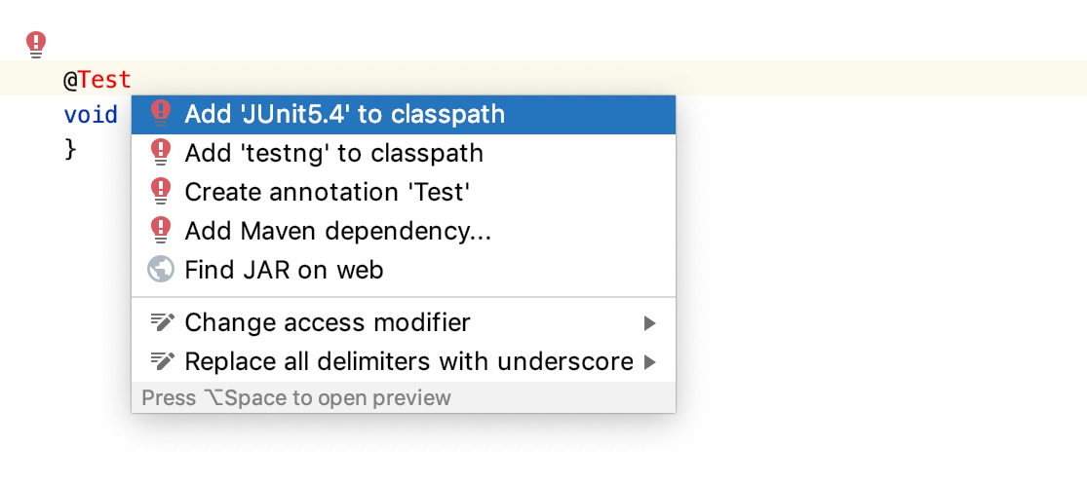Click the bulb icon next to Add Maven dependency

161,231
